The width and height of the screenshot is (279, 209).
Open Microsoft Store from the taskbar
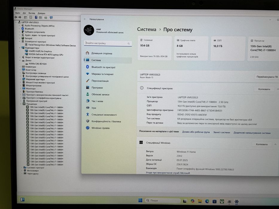click(x=214, y=201)
